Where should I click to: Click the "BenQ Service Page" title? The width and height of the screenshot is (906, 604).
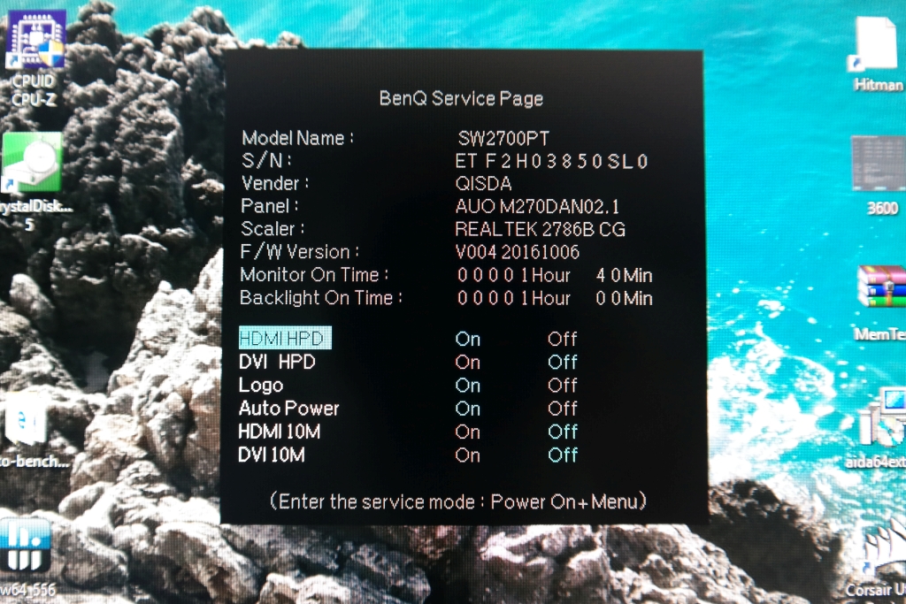[x=461, y=99]
